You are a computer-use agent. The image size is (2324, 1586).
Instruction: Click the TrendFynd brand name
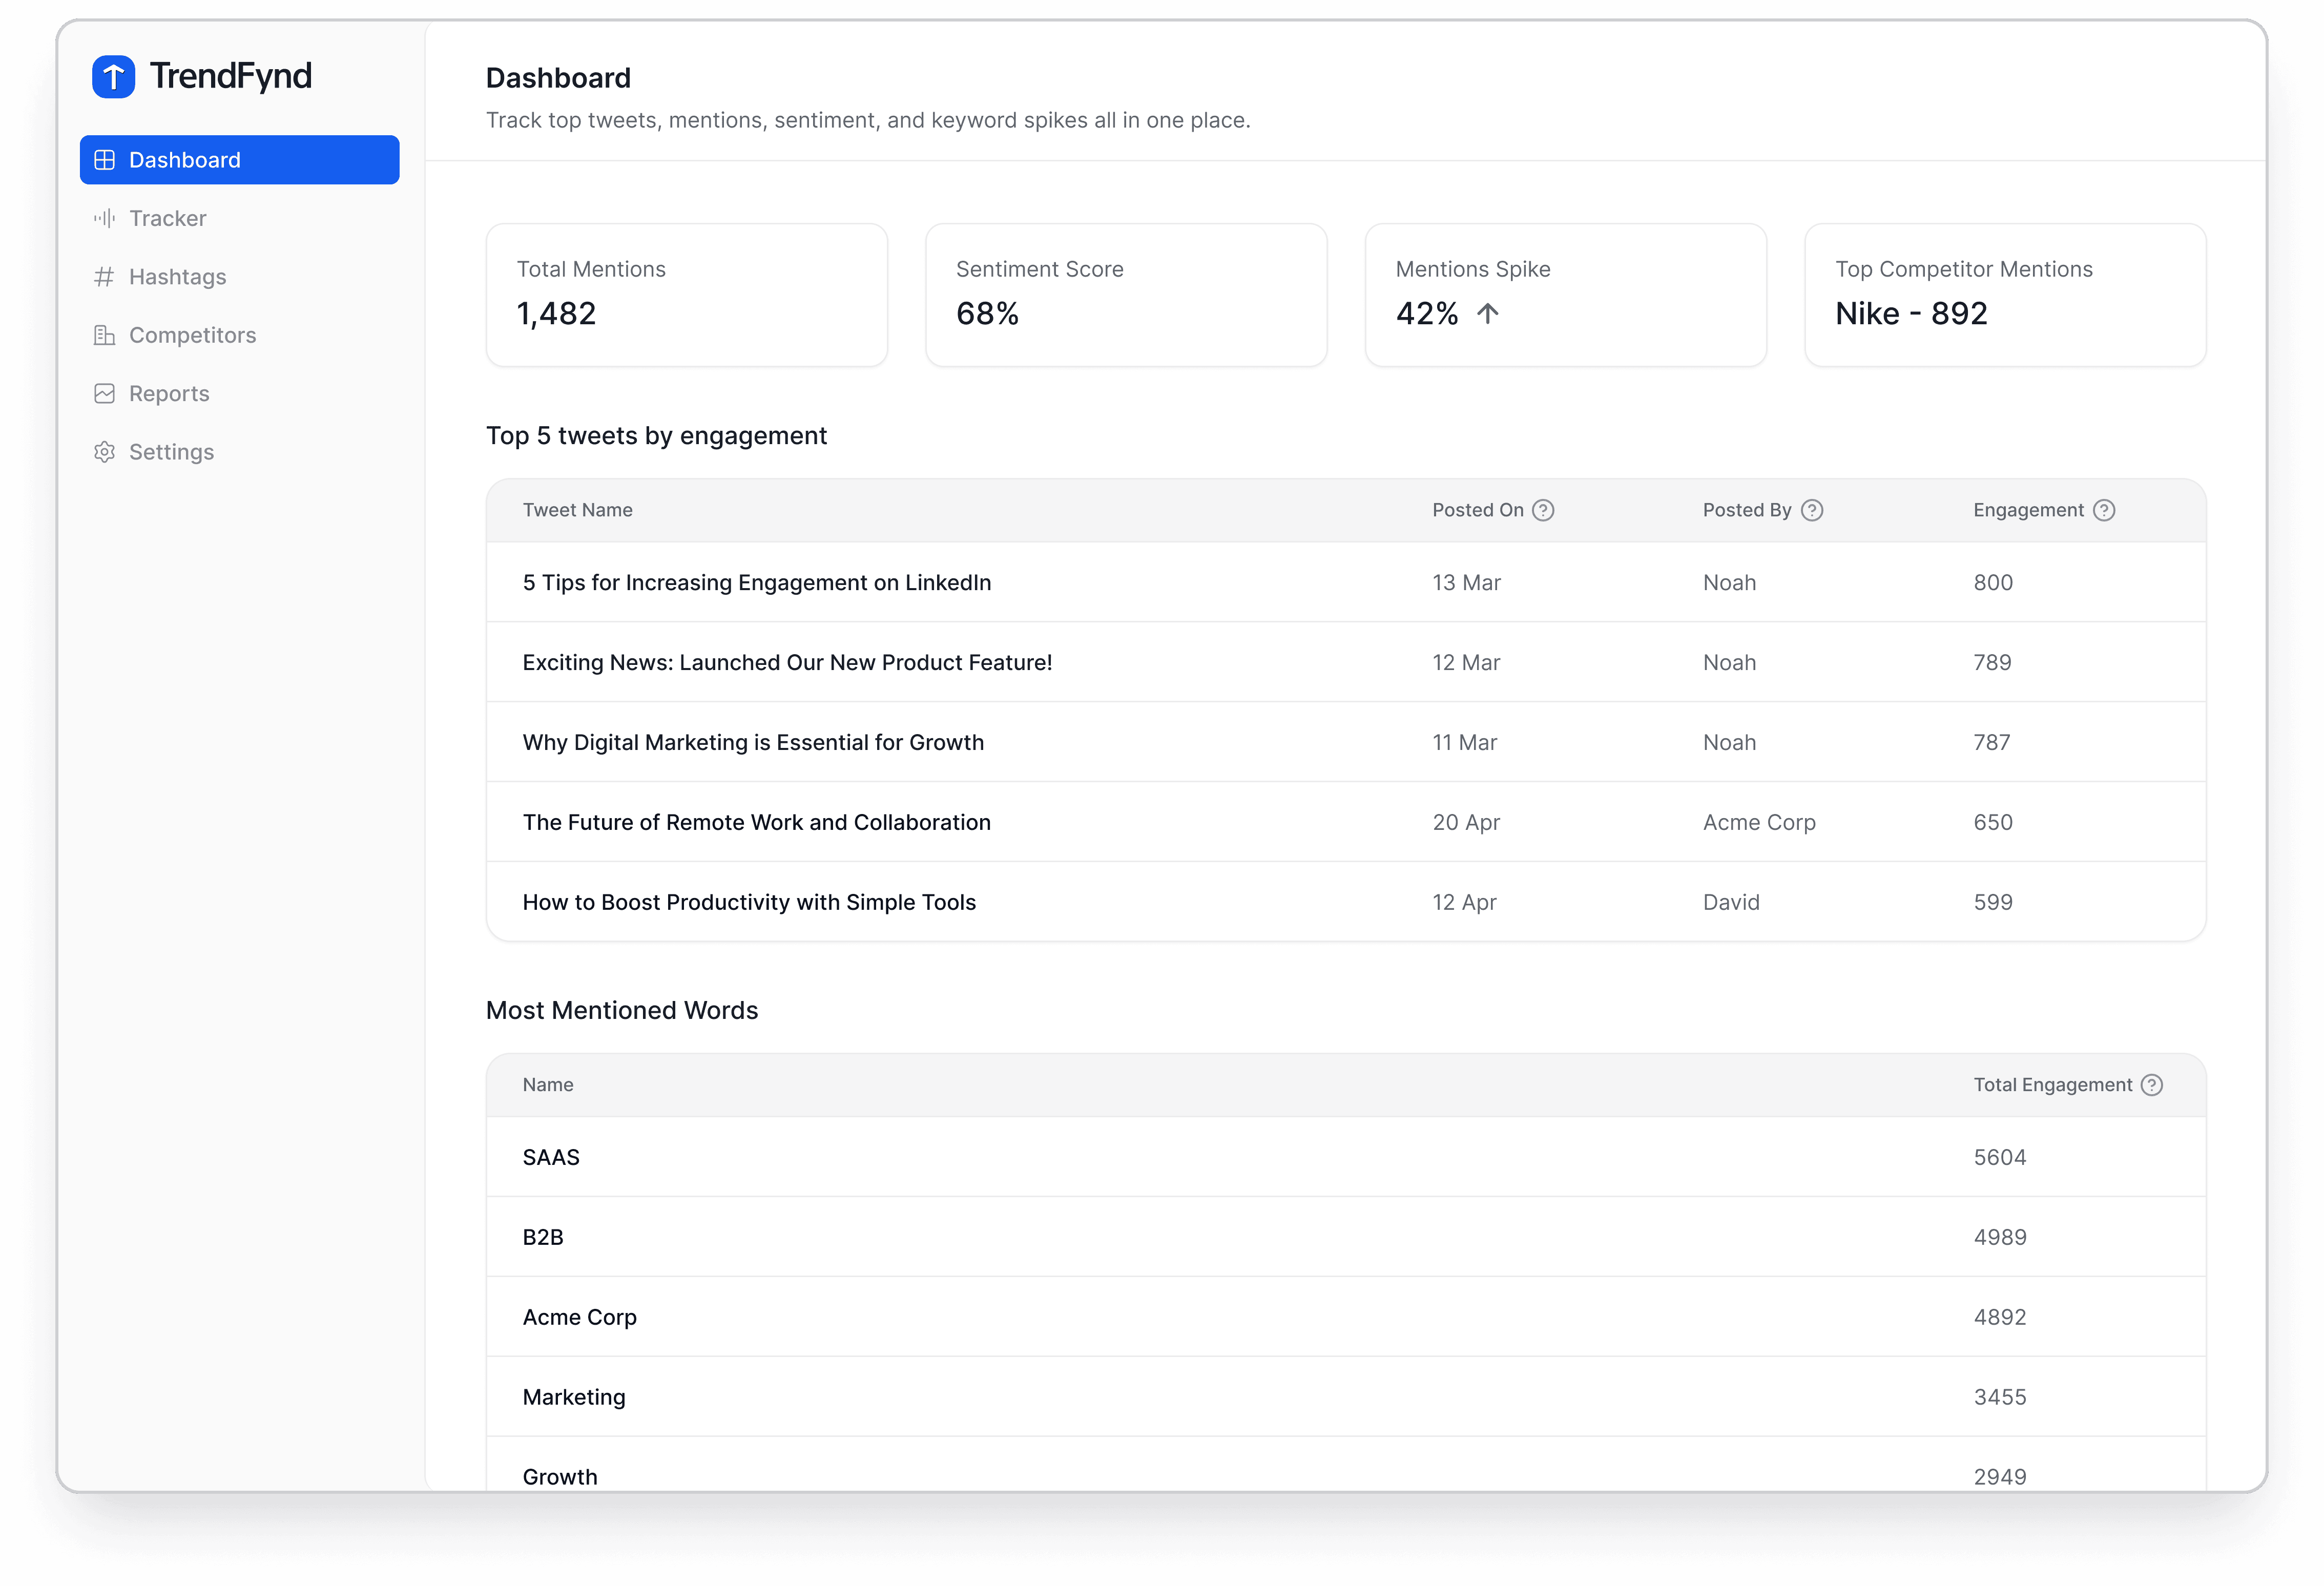(231, 76)
